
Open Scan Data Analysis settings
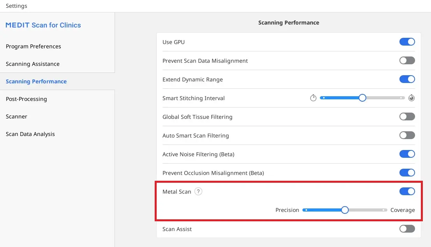[x=30, y=134]
